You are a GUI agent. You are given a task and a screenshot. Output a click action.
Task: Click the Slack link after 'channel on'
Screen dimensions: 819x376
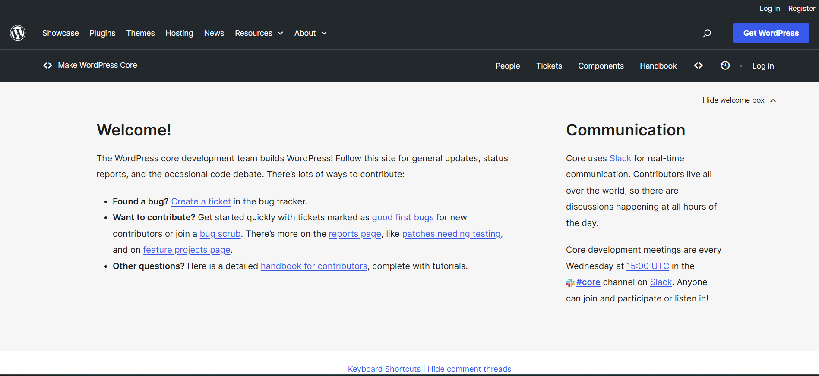[x=661, y=282]
